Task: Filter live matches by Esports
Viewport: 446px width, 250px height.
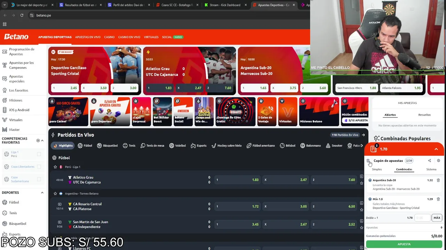Action: (199, 145)
